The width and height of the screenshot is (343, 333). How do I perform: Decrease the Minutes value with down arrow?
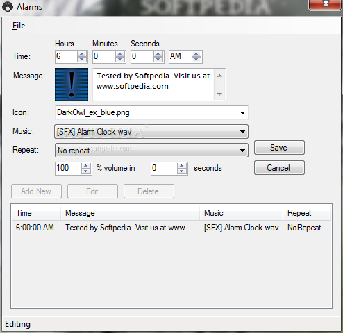[x=120, y=59]
